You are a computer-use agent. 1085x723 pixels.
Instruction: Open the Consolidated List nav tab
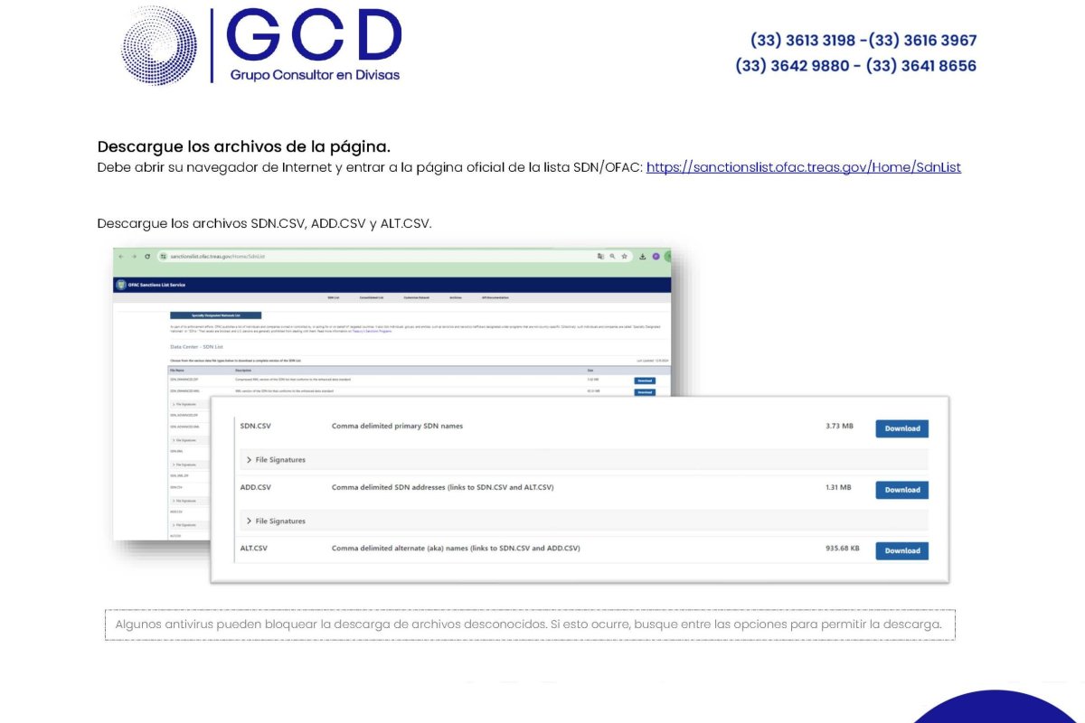point(372,297)
